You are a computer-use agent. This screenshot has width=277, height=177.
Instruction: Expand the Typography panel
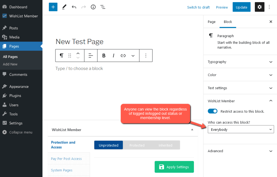[x=240, y=62]
